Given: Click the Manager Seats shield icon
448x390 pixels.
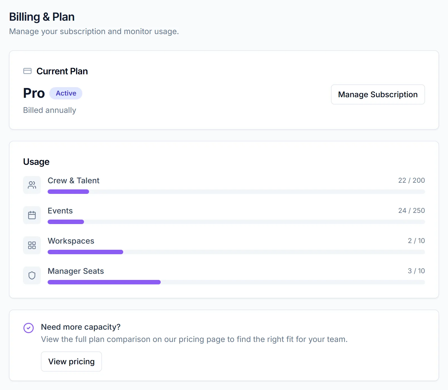Looking at the screenshot, I should pos(32,275).
